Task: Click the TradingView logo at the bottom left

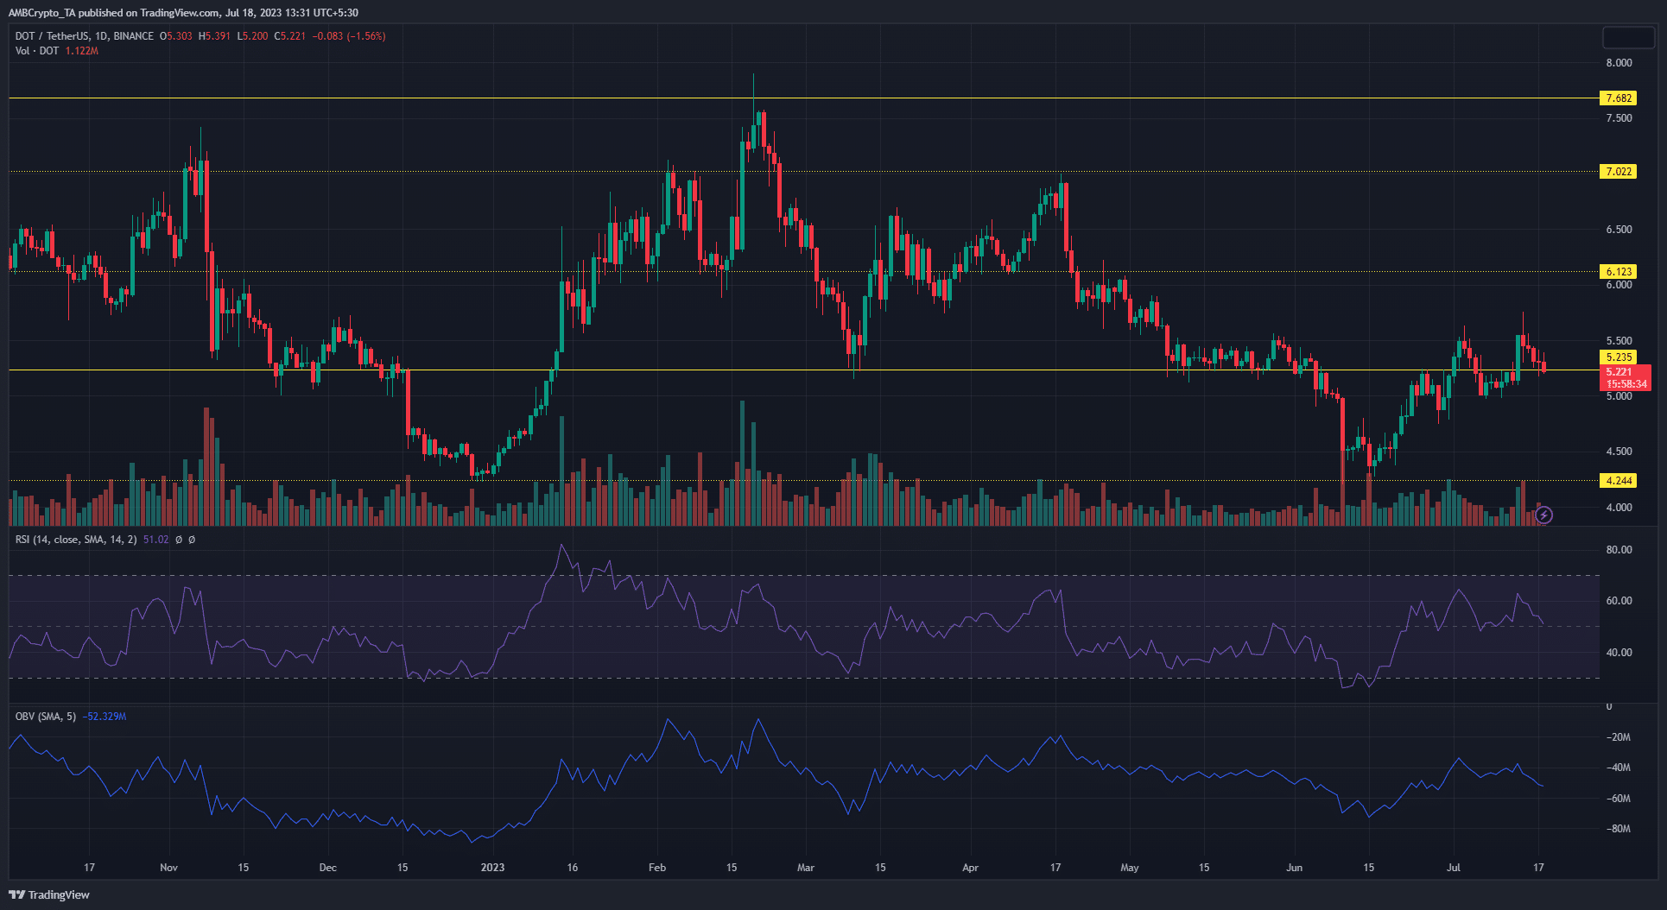Action: tap(49, 894)
